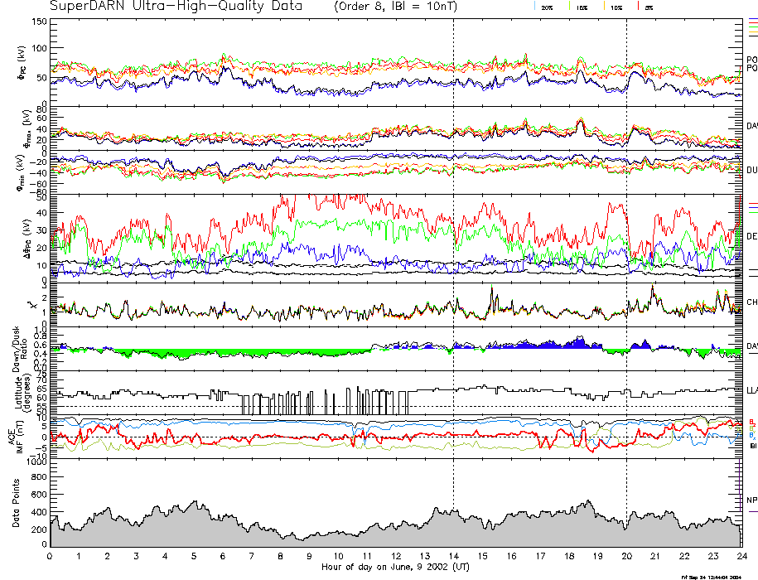Click the green filled area in Dawn/Dusk panel
The width and height of the screenshot is (758, 580).
(x=166, y=352)
